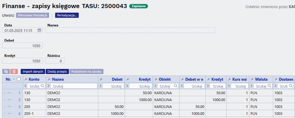Viewport: 295px width, 118px height.
Task: Click the Nazwa column Szukaj search box
Action: 74,86
